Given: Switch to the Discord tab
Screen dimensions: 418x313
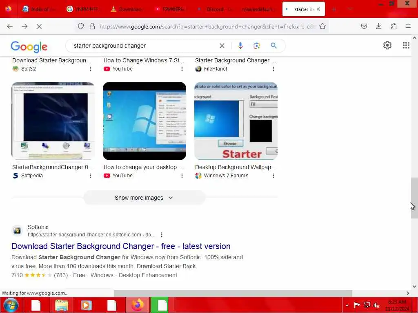Looking at the screenshot, I should [214, 9].
